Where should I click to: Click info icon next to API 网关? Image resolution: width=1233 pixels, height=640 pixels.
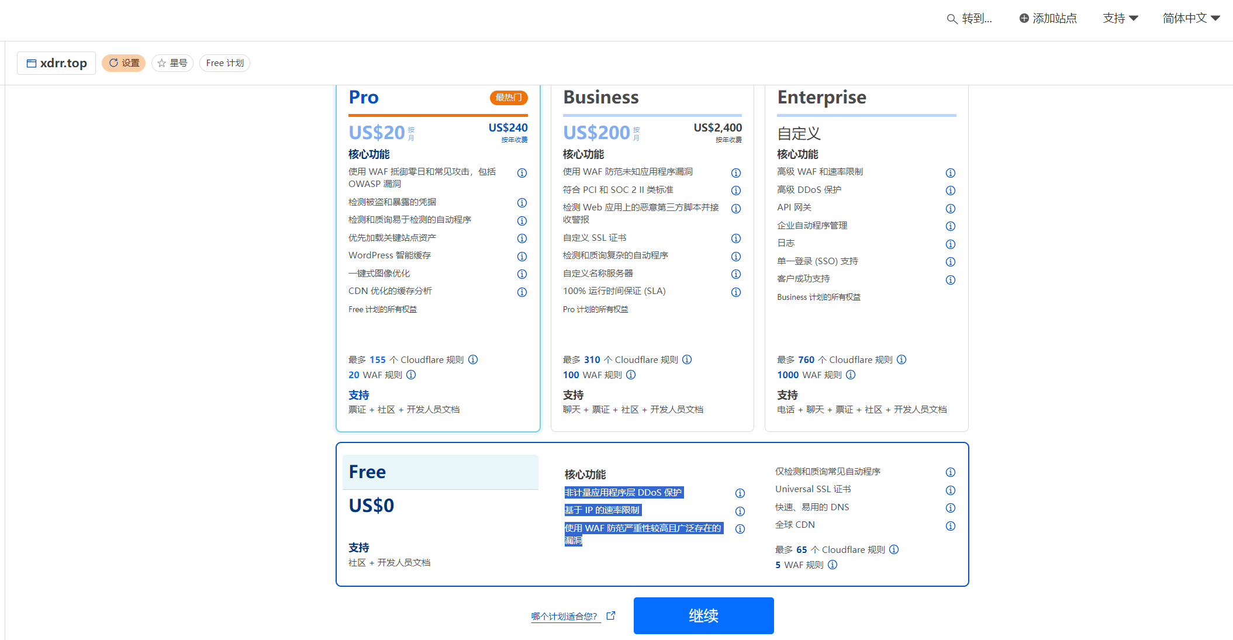click(951, 209)
